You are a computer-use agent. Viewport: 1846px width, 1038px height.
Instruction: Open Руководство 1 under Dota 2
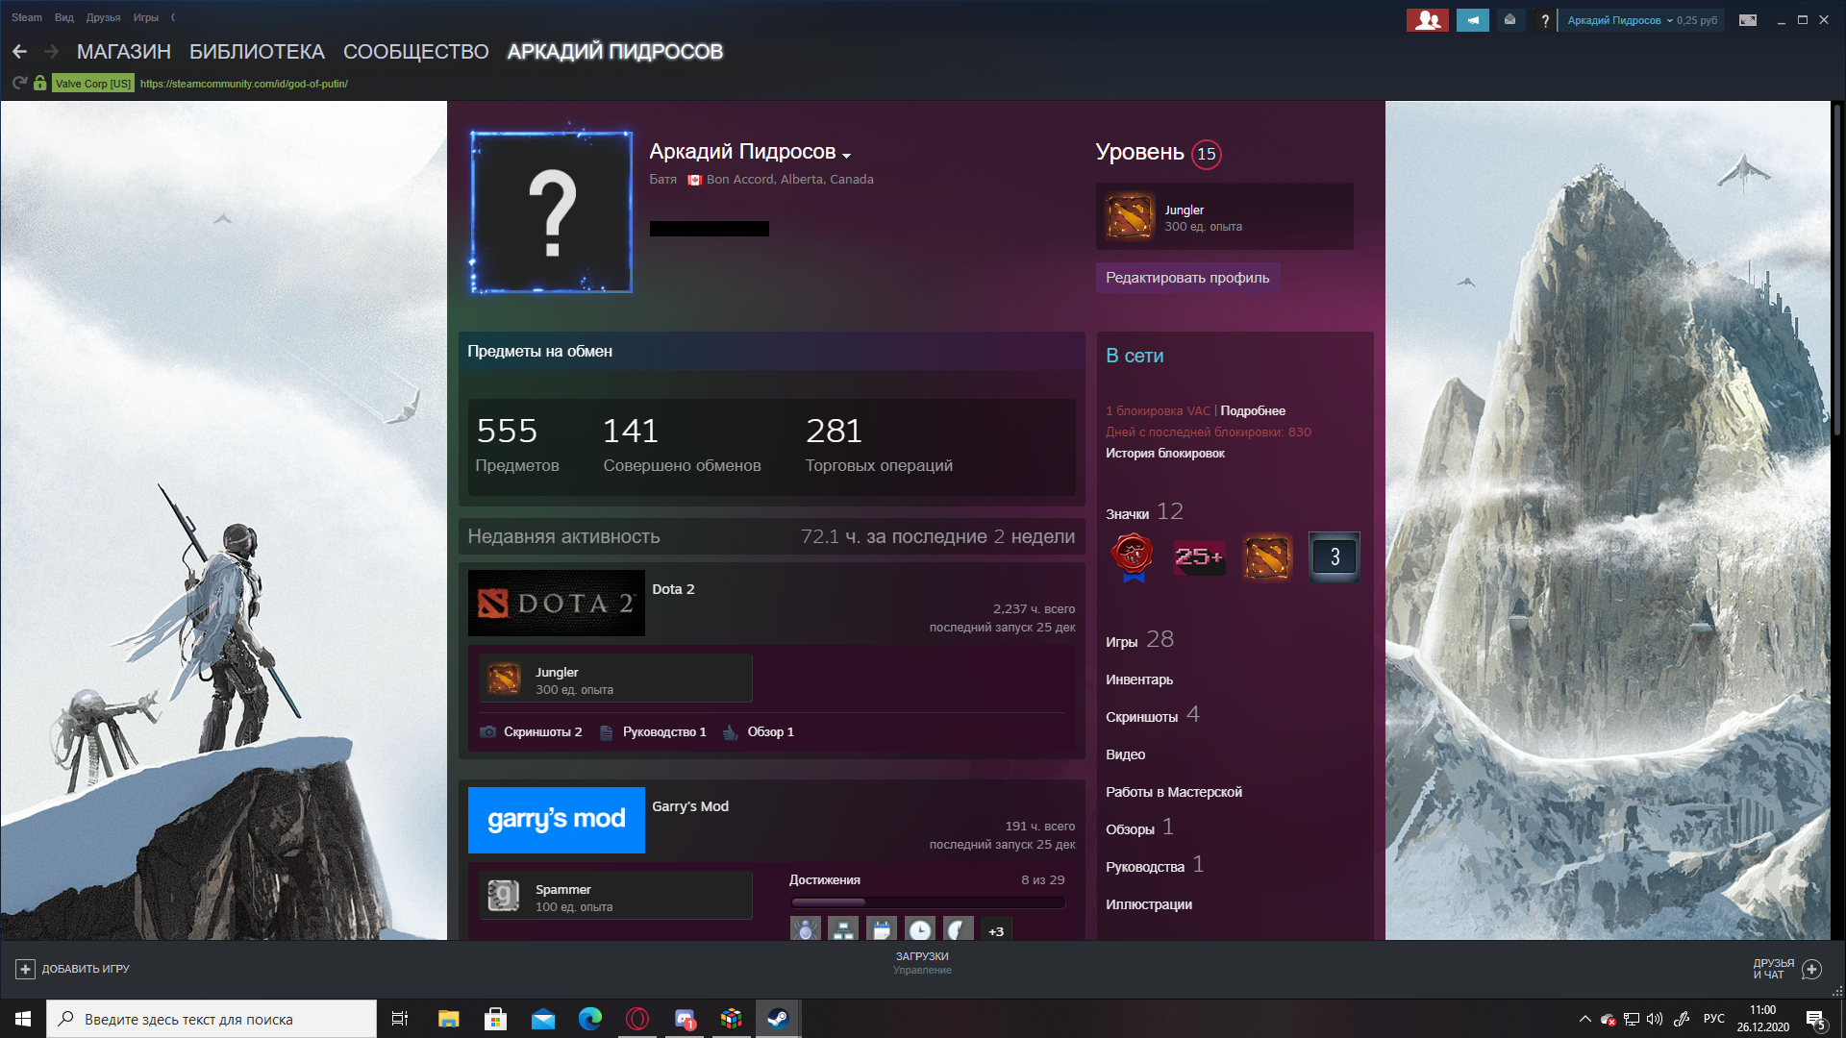click(x=653, y=732)
